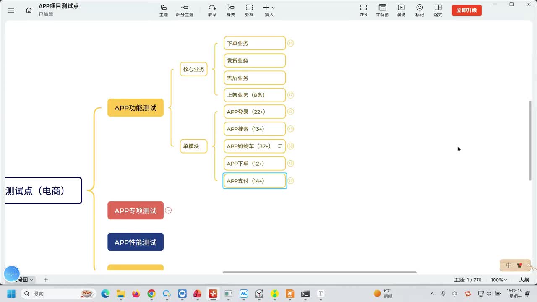Select the 售后业务 topic
The height and width of the screenshot is (302, 537).
255,78
